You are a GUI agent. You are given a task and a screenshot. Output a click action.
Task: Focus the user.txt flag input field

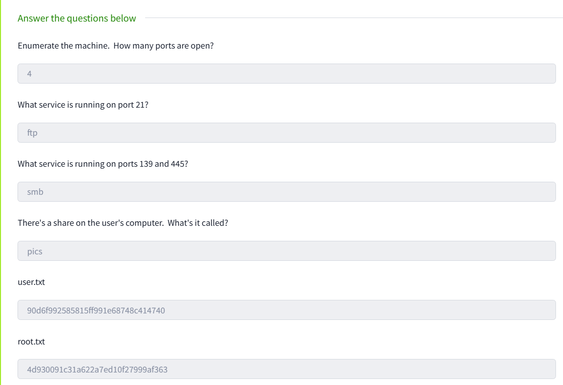pos(286,310)
